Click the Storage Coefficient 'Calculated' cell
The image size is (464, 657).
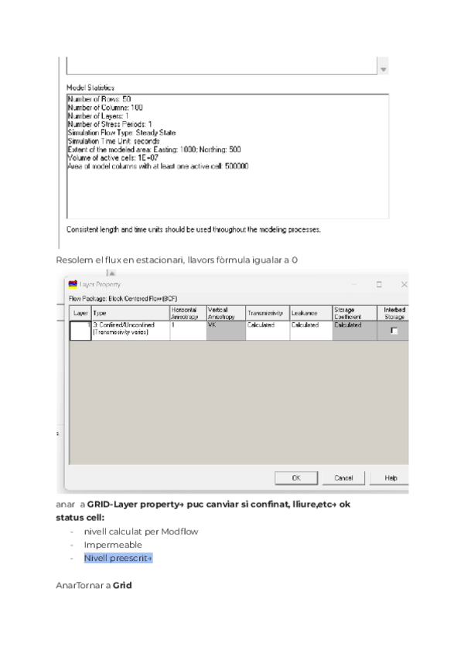[355, 331]
